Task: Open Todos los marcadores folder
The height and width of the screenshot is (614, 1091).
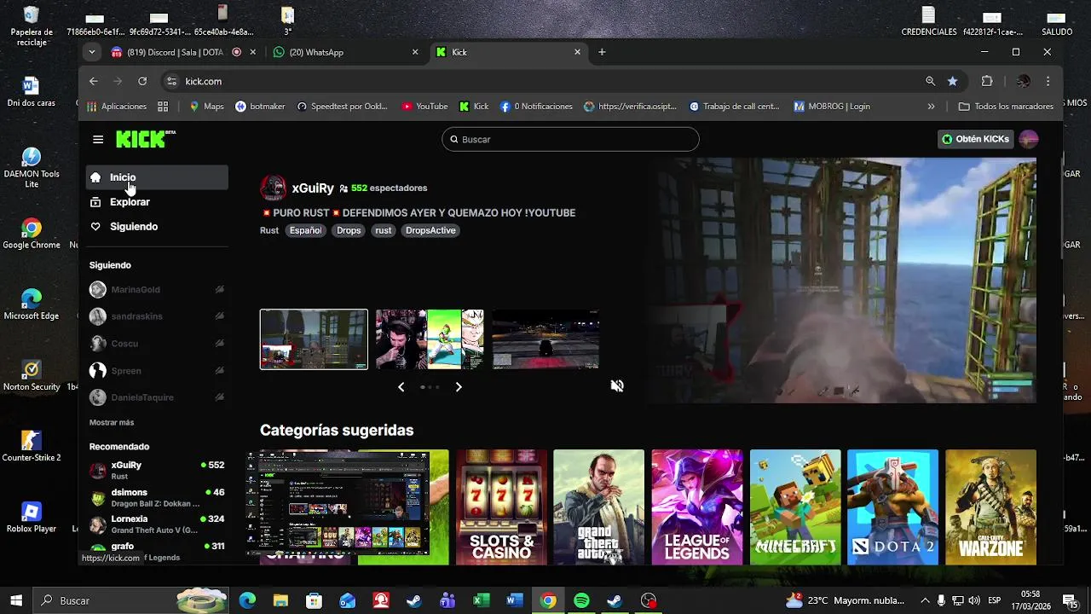Action: [x=1006, y=107]
